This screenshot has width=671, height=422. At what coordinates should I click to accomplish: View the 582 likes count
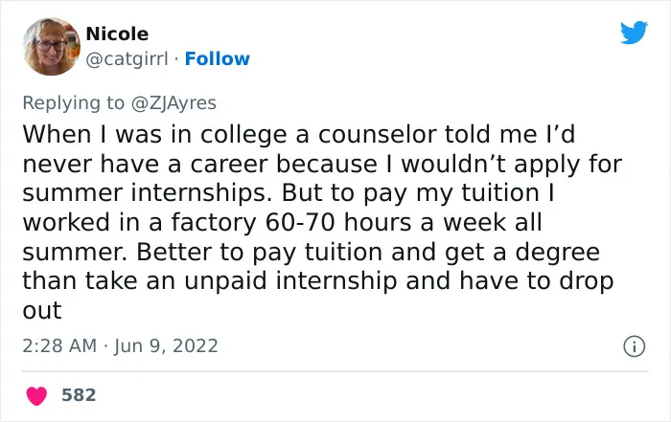[x=79, y=395]
